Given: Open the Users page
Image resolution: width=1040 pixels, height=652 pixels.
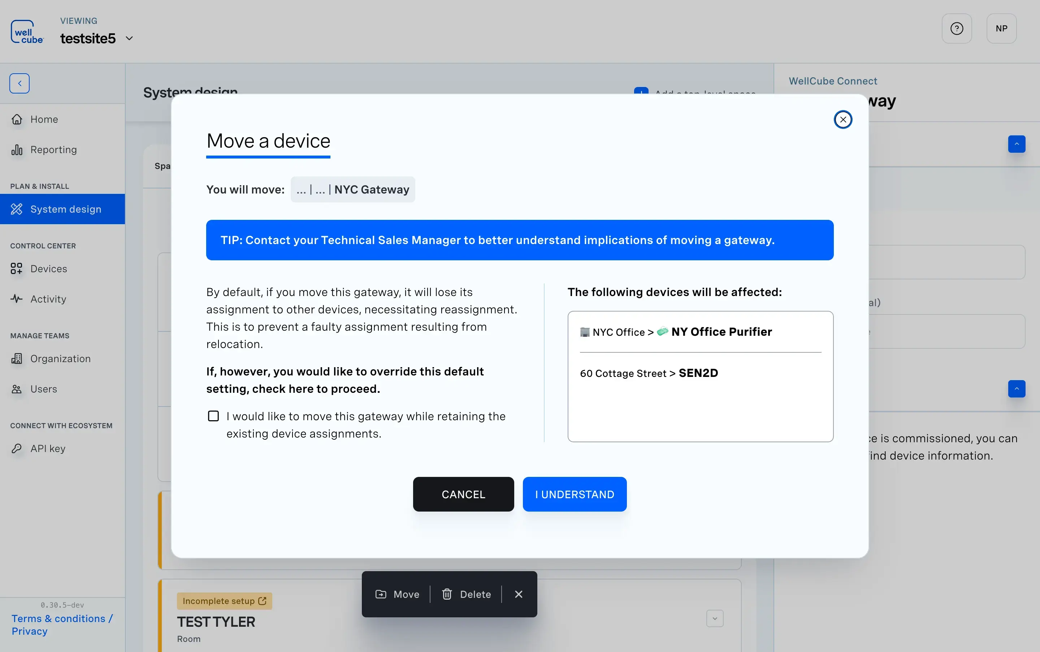Looking at the screenshot, I should (44, 388).
